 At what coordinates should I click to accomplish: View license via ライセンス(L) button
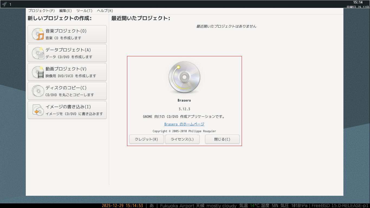click(182, 139)
